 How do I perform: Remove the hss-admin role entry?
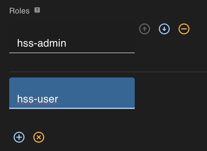(184, 29)
